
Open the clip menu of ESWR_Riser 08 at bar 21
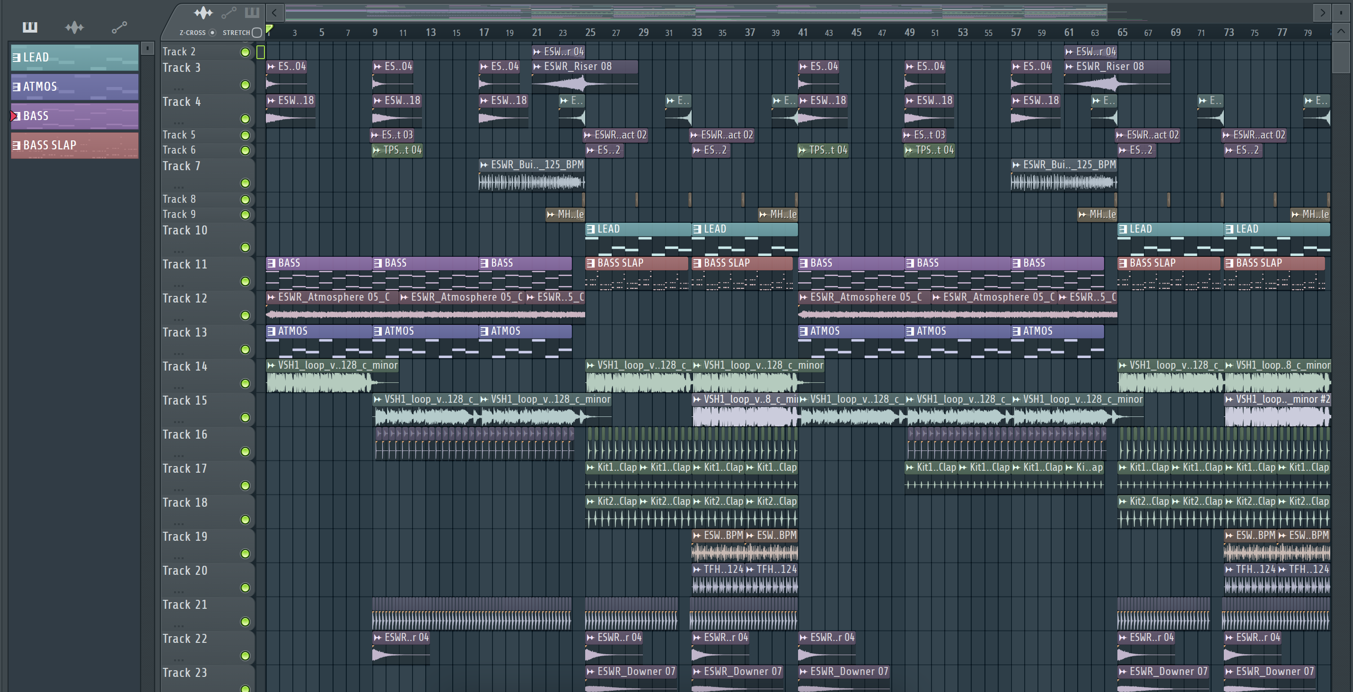pyautogui.click(x=537, y=67)
